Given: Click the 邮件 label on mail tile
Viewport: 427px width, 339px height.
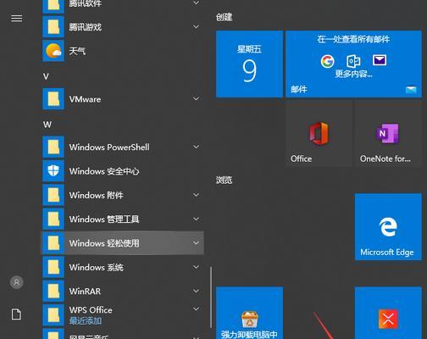Looking at the screenshot, I should 299,90.
